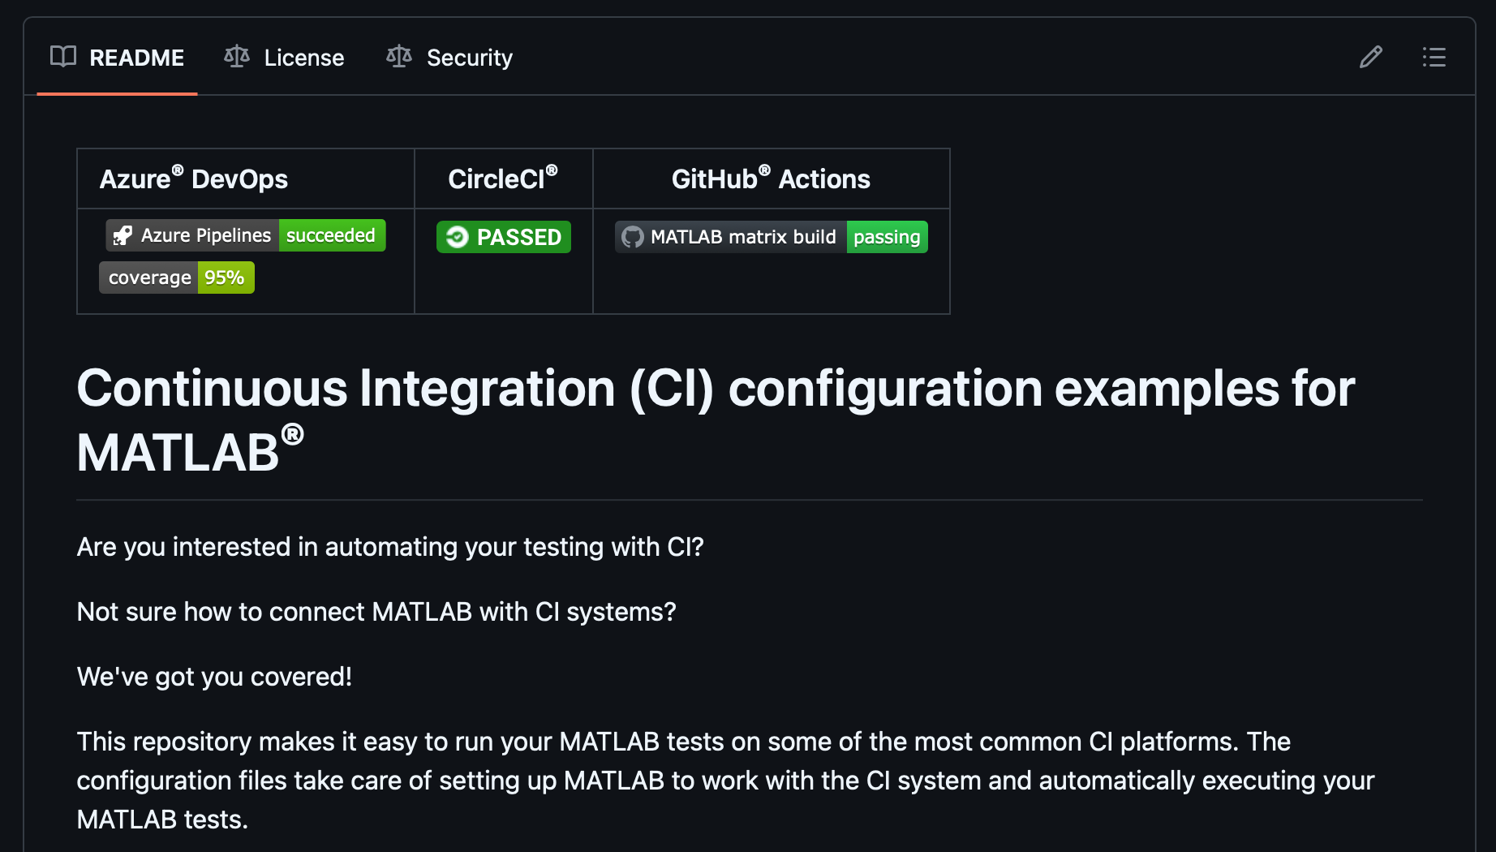The image size is (1496, 852).
Task: Click the CircleCI logo in PASSED badge
Action: coord(458,237)
